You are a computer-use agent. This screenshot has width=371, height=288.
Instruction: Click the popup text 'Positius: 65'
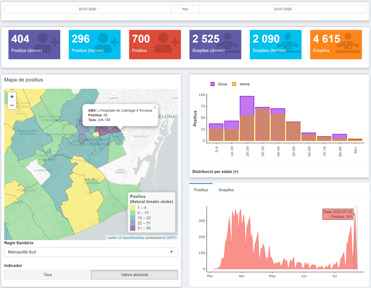(98, 115)
